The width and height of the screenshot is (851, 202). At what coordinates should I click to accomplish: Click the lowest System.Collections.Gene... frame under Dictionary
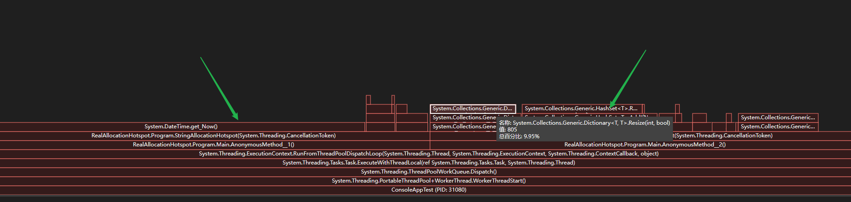[462, 127]
